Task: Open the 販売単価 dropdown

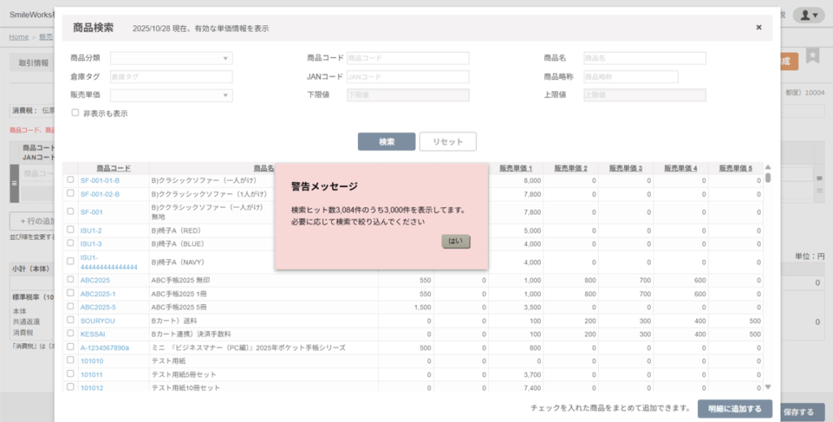Action: (x=172, y=95)
